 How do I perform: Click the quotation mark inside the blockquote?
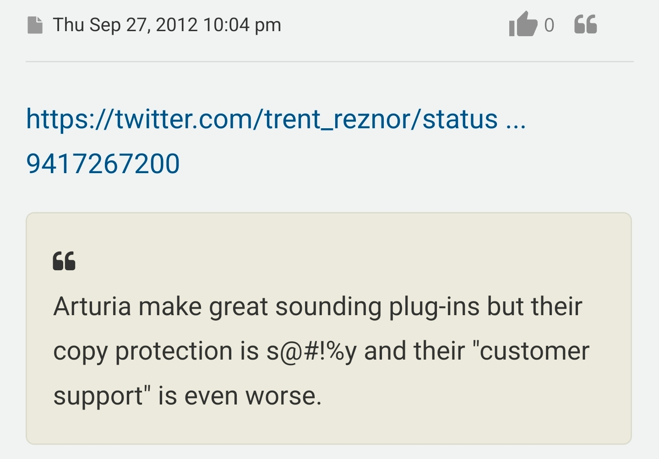[64, 261]
